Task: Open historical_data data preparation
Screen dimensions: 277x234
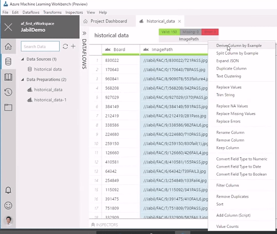Action: tap(48, 90)
